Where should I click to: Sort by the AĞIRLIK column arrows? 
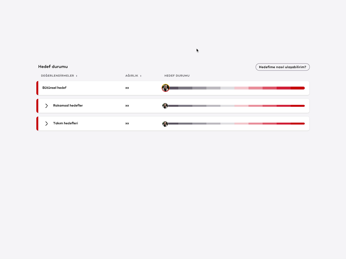click(141, 76)
